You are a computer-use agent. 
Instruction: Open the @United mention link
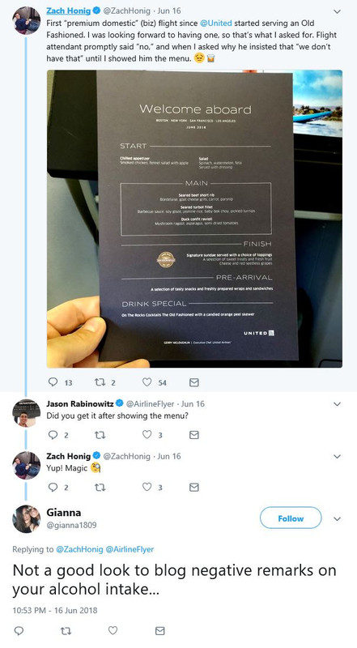pos(216,23)
